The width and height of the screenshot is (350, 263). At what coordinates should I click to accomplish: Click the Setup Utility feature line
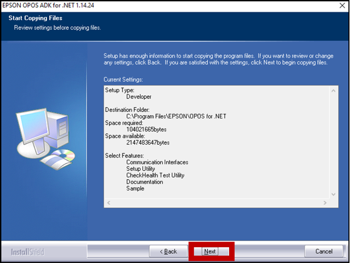(x=141, y=169)
